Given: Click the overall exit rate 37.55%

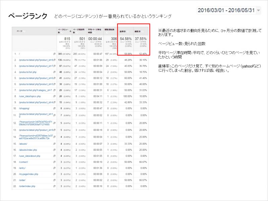Looking at the screenshot, I should 141,39.
